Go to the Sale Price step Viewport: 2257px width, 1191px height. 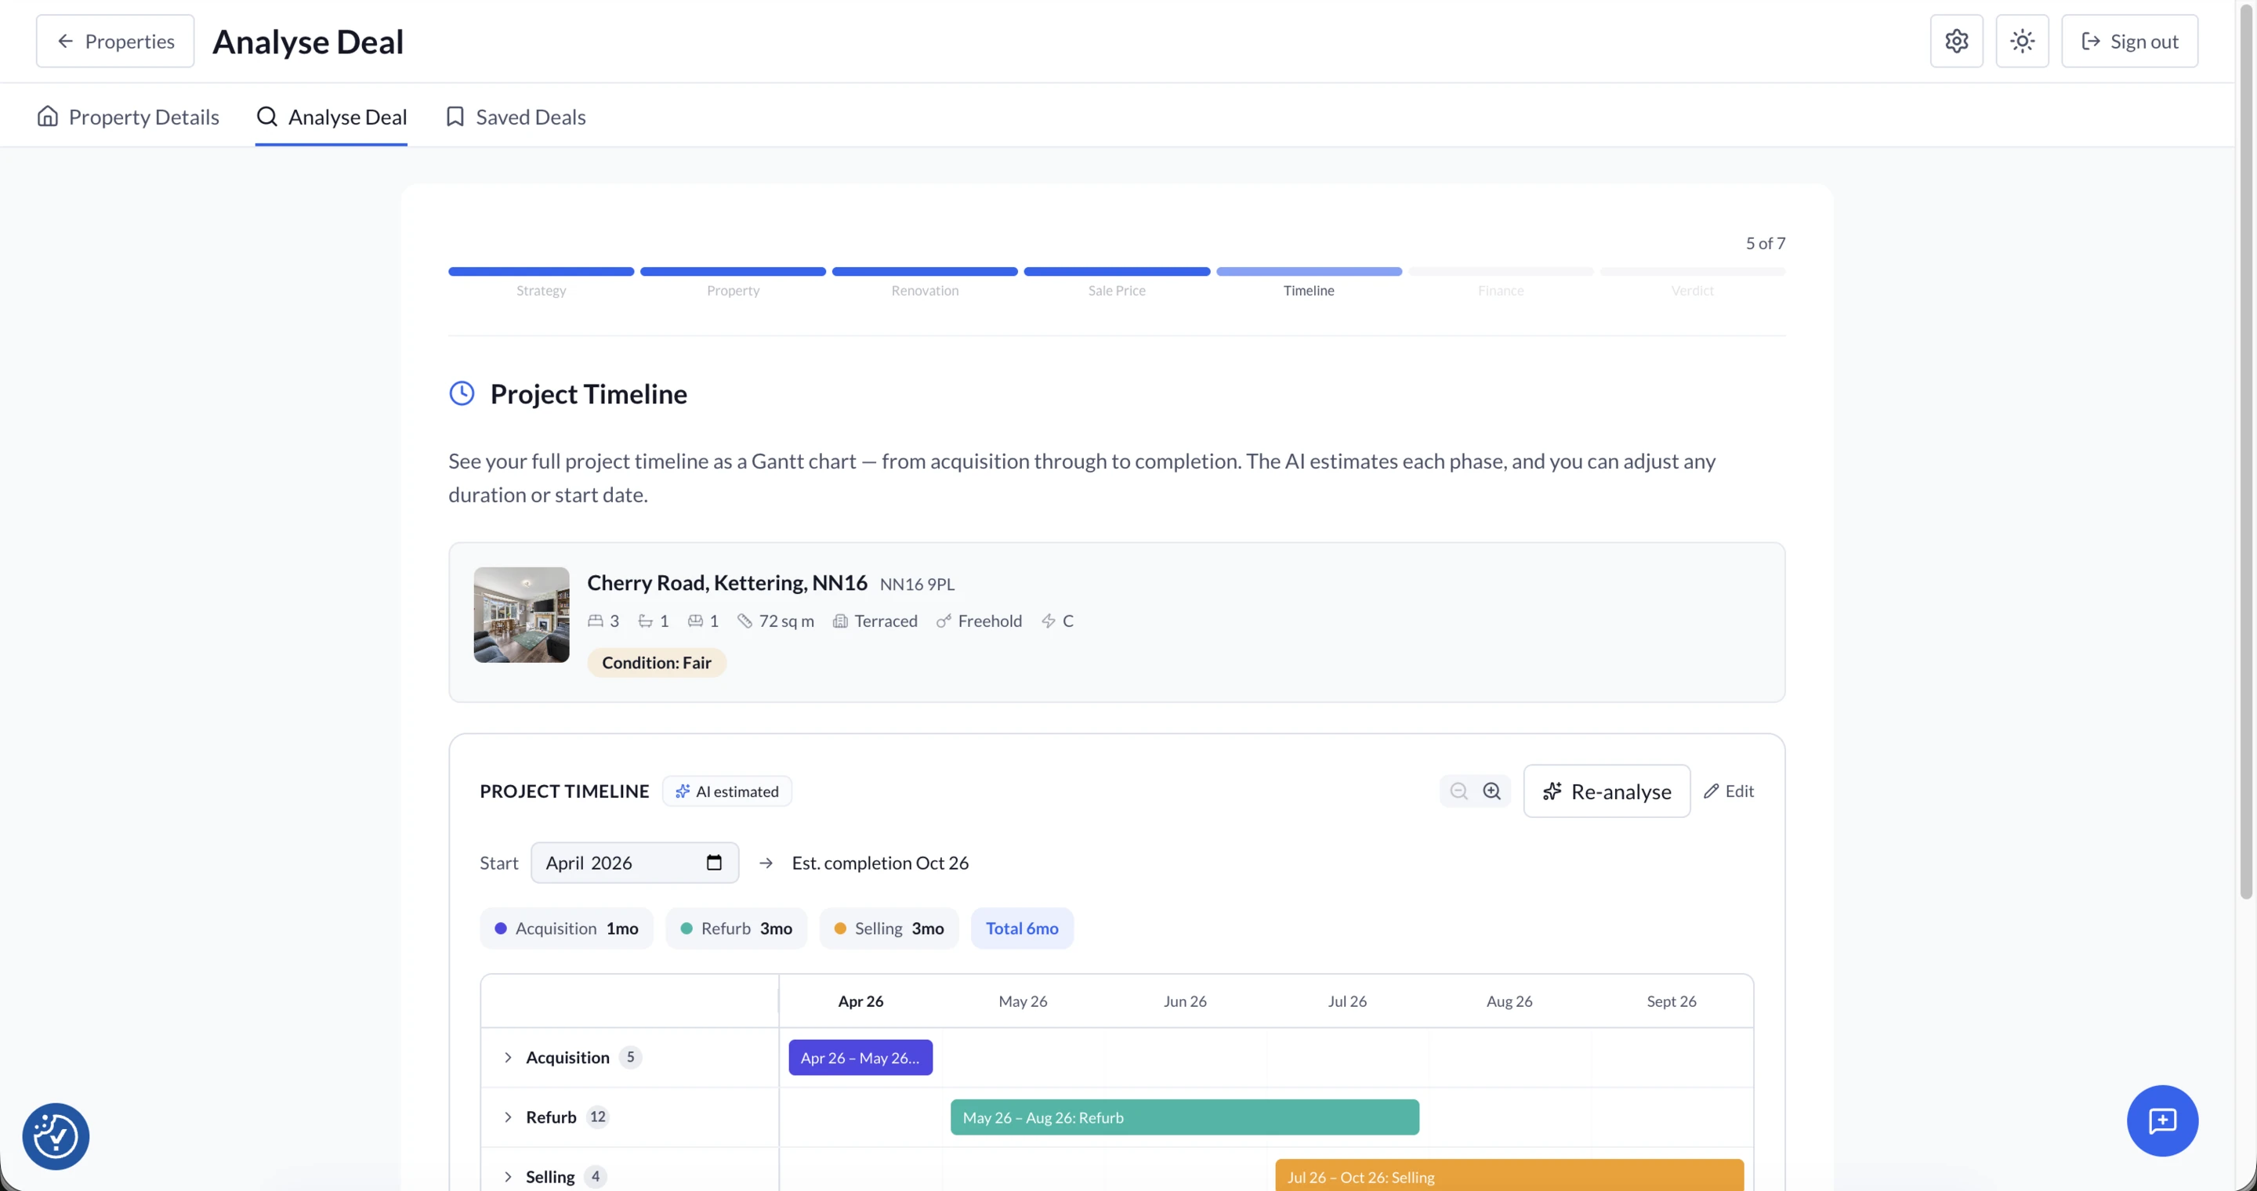pyautogui.click(x=1116, y=282)
